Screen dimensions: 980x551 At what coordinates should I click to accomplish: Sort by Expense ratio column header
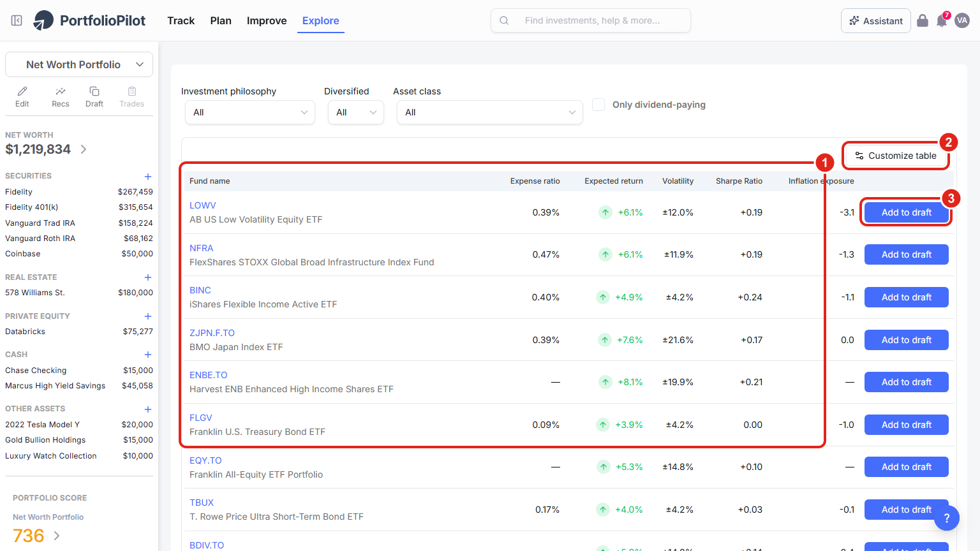pos(535,181)
